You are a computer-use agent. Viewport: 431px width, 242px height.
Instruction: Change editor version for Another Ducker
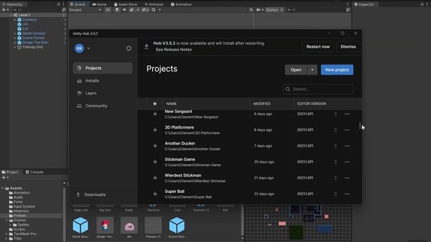335,146
